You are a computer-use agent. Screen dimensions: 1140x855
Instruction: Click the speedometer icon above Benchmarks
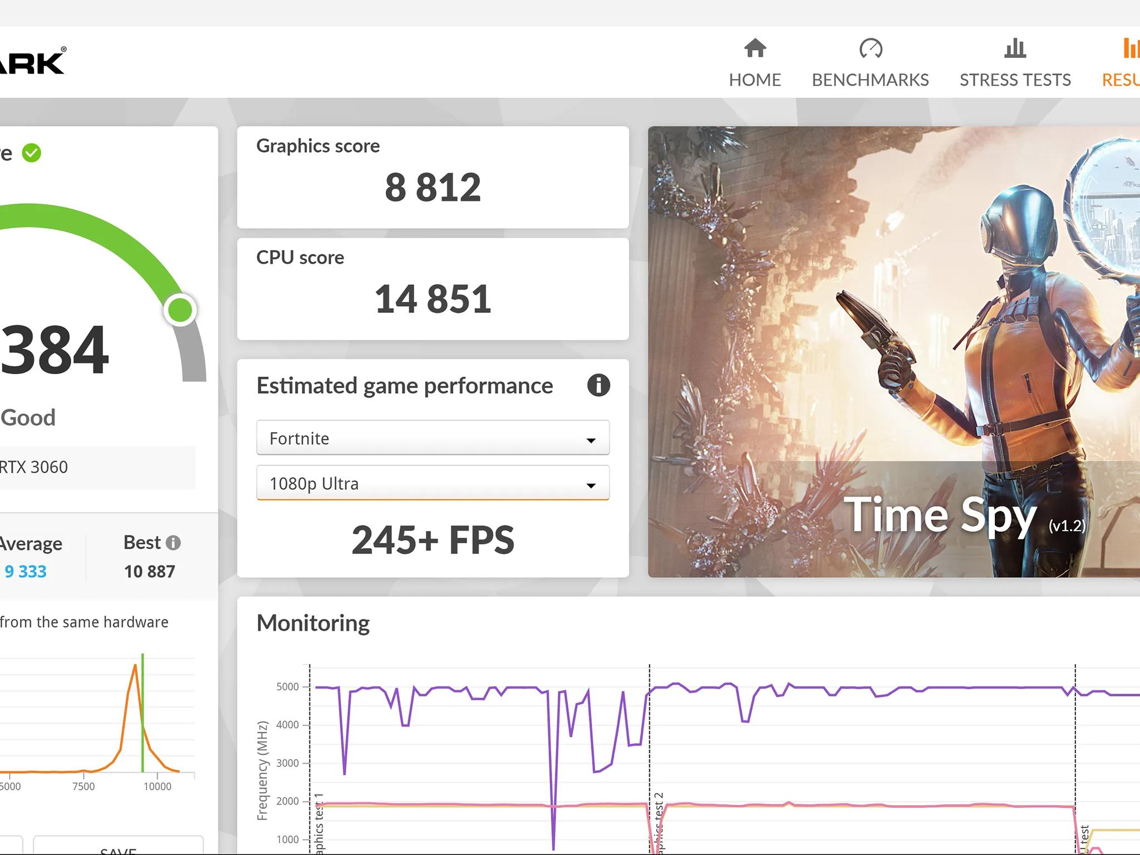(871, 48)
